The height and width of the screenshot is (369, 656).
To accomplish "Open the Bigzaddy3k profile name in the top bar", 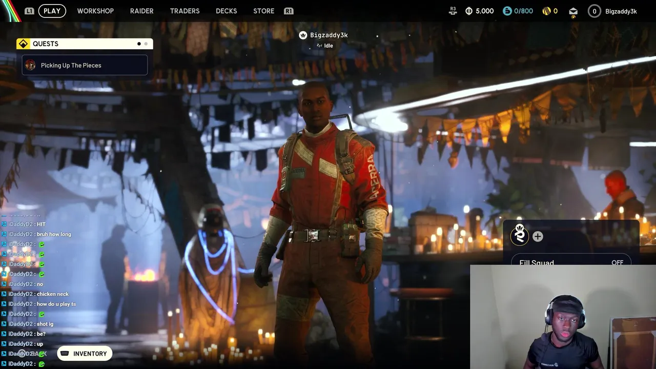I will tap(621, 11).
